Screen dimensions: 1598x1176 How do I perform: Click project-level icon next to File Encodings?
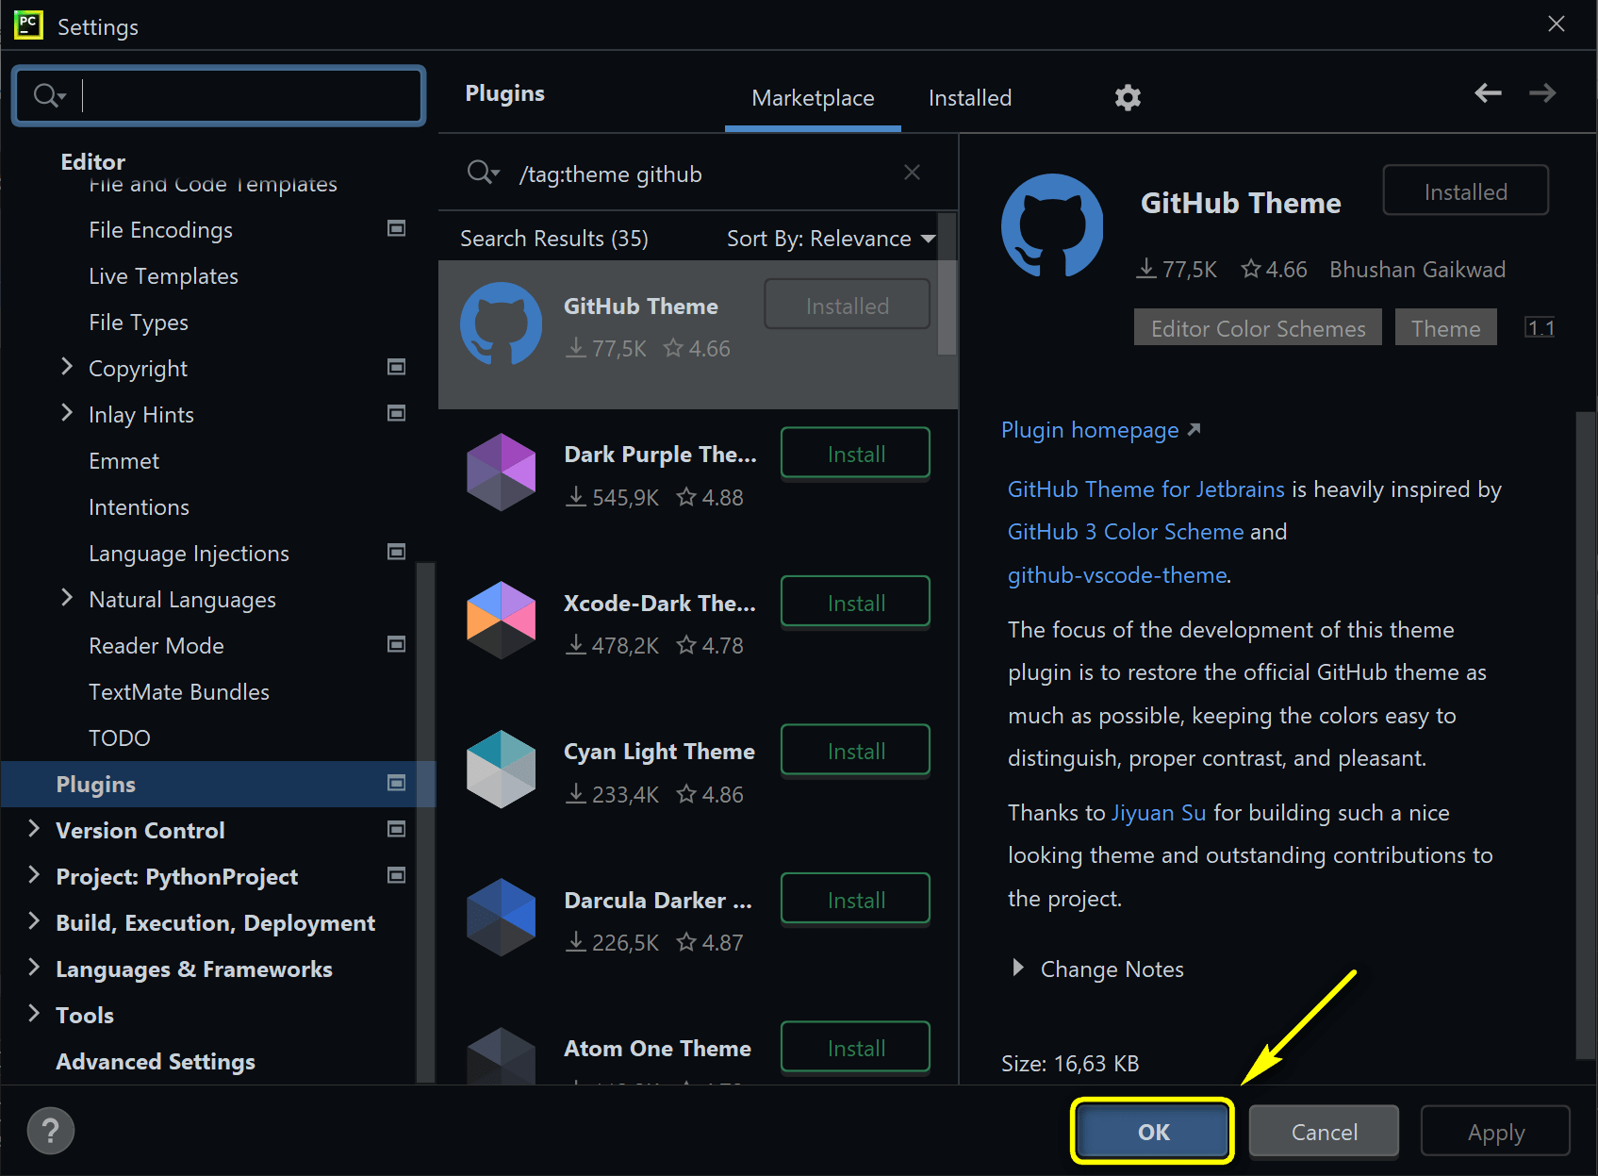point(397,228)
